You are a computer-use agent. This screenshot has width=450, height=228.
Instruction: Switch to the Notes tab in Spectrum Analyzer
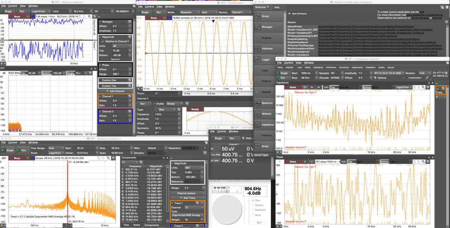pyautogui.click(x=137, y=225)
